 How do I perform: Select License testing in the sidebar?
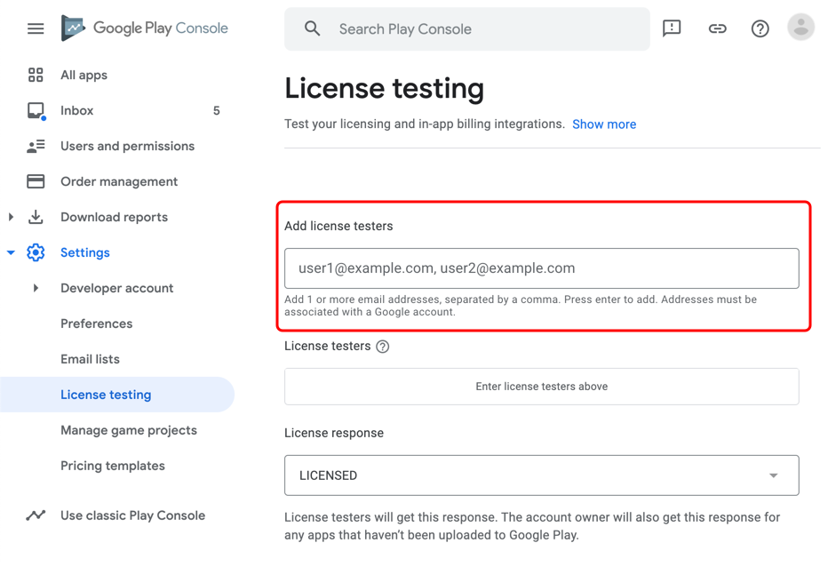point(105,394)
